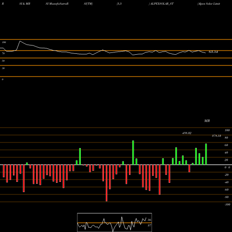Click the 'MR' panel title
232x232 pixels.
(x=207, y=121)
